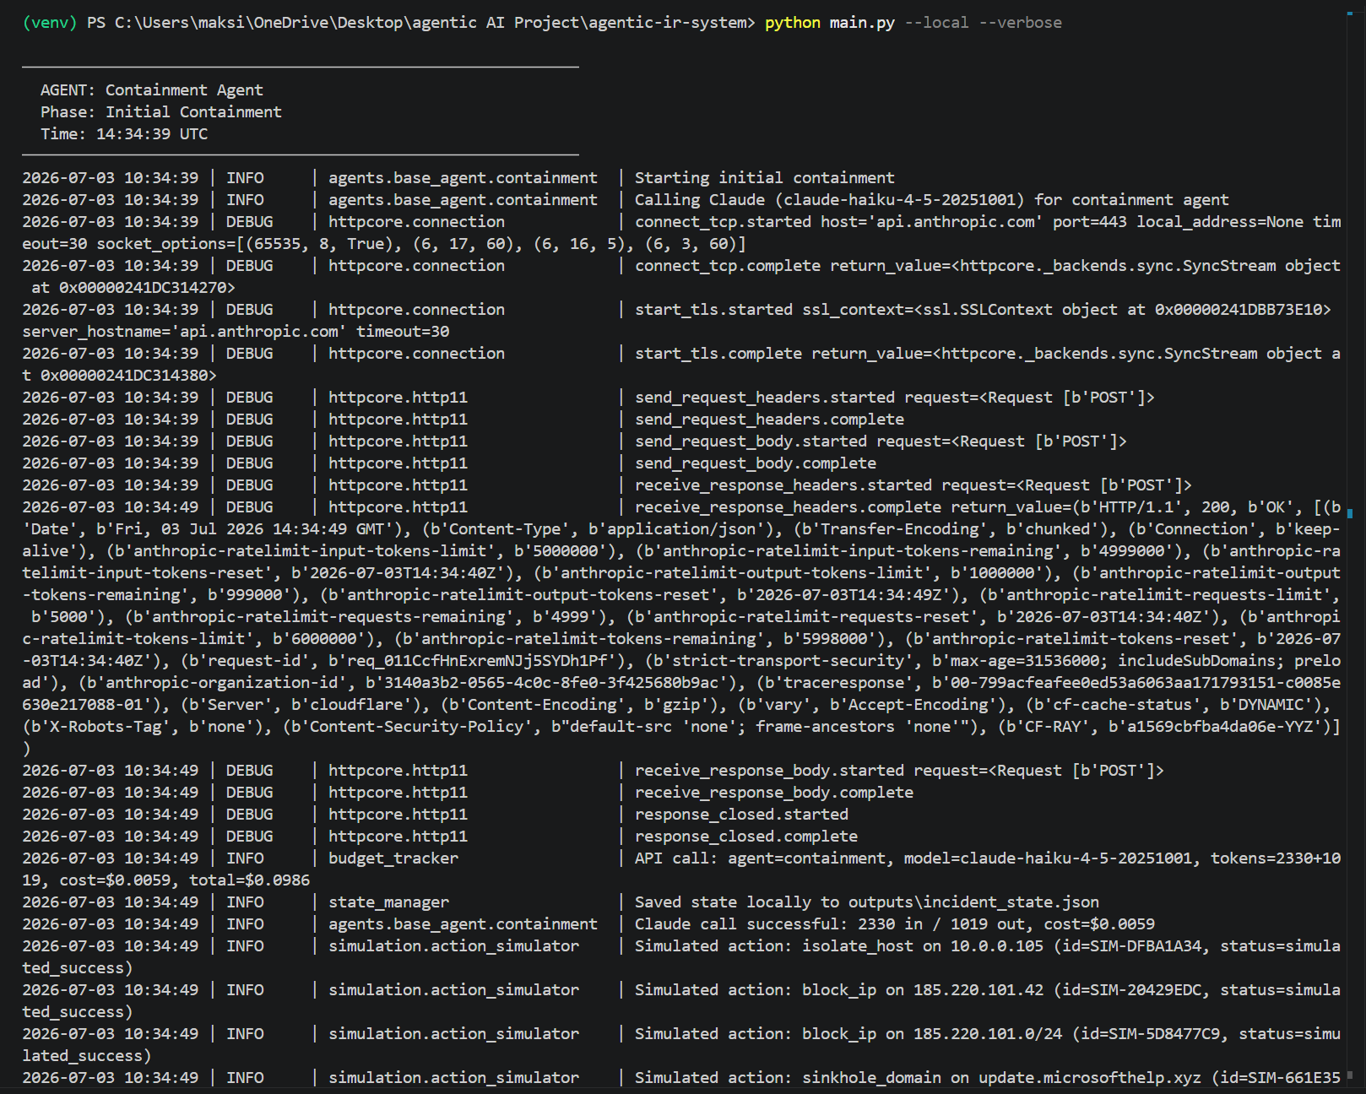Click the 'state_manager' logger name

[x=388, y=902]
